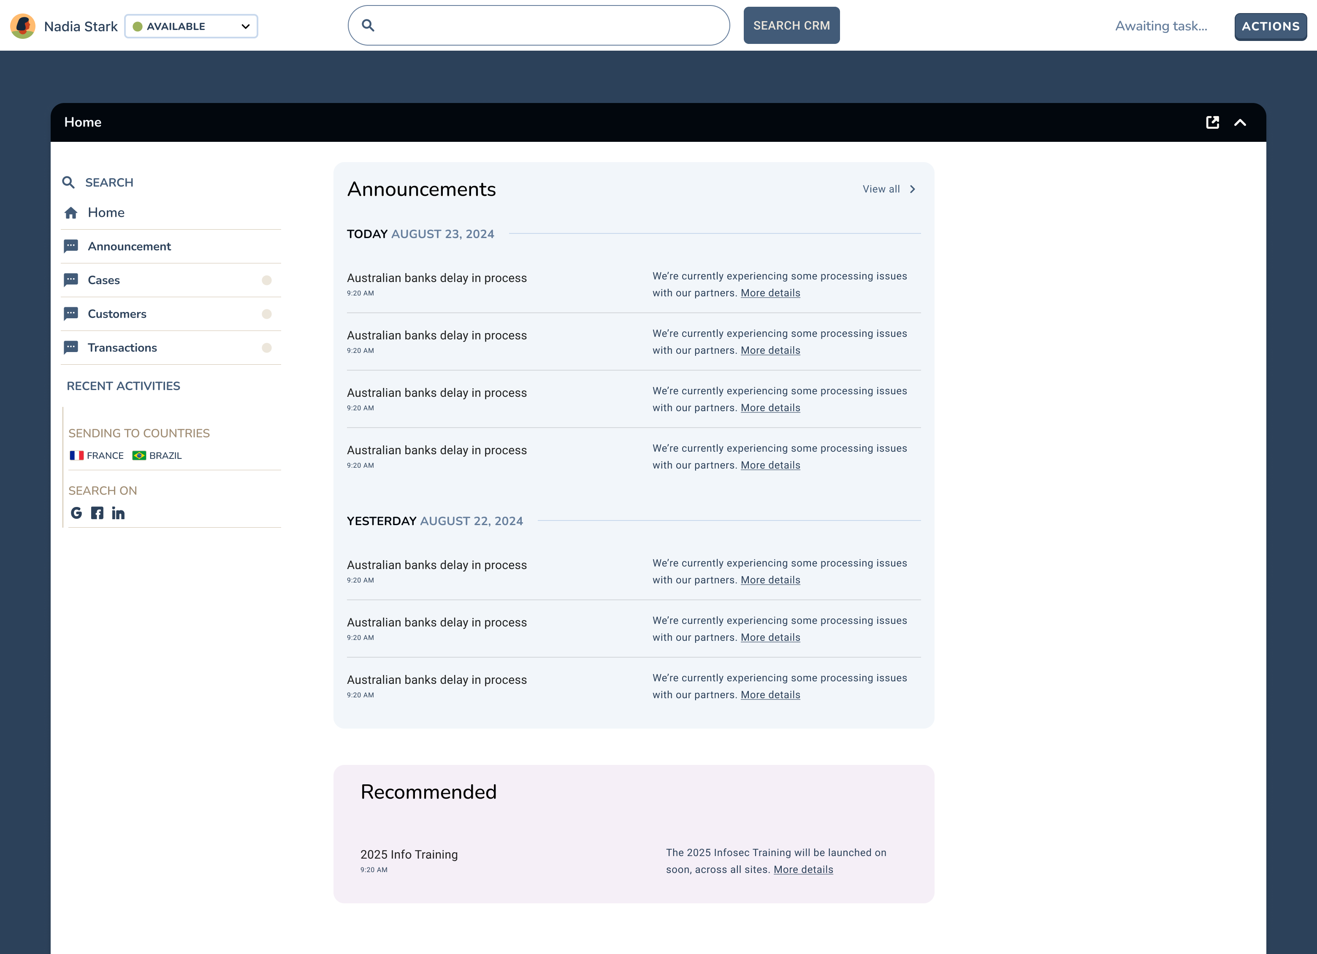Collapse the Home panel with the chevron
Viewport: 1317px width, 954px height.
[x=1240, y=122]
